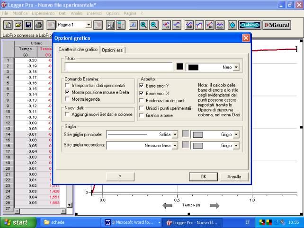The image size is (304, 228).
Task: Click the Zoom out magnifier icon
Action: click(x=154, y=25)
